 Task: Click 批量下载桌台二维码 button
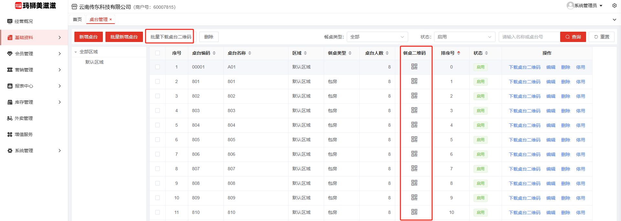pyautogui.click(x=171, y=37)
